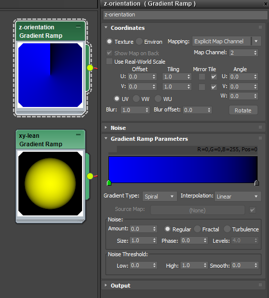
Task: Expand the Noise rollout
Action: coord(106,127)
